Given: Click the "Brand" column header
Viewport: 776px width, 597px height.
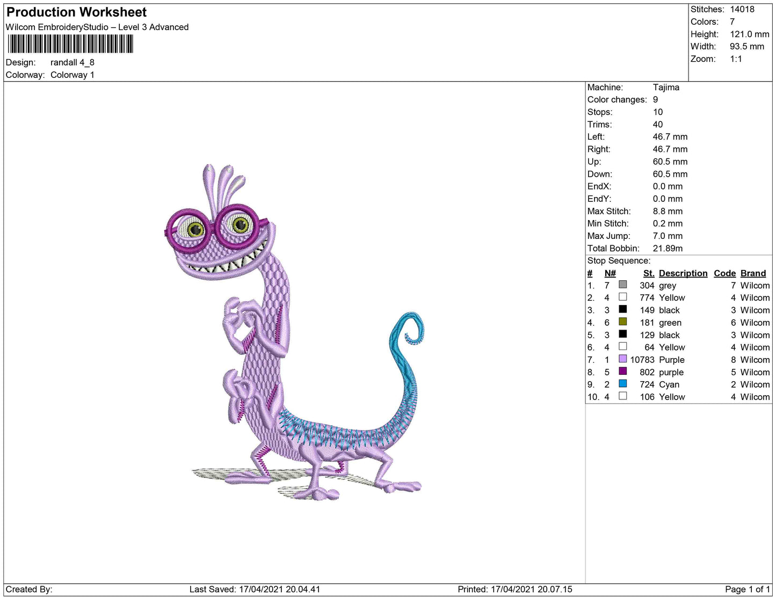Looking at the screenshot, I should click(753, 273).
